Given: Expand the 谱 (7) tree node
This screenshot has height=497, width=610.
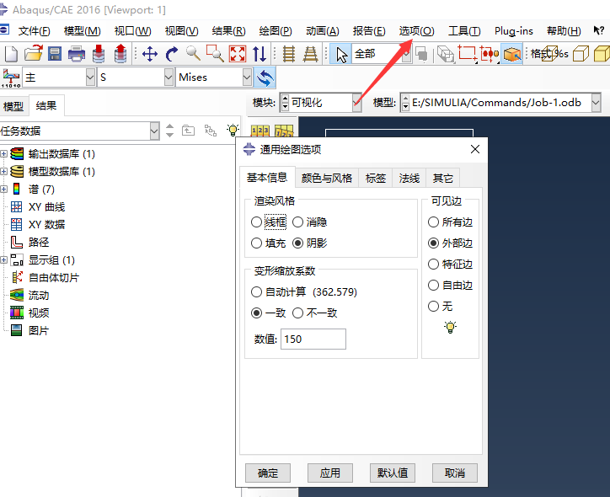Looking at the screenshot, I should [3, 190].
